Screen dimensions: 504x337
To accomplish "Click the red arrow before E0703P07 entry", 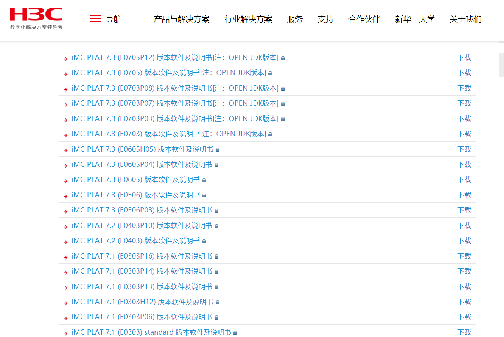I will (66, 104).
